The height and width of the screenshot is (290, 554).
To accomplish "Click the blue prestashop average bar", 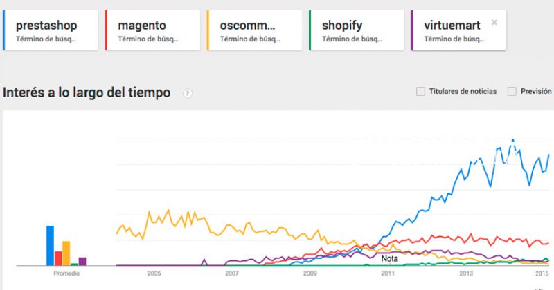I will pyautogui.click(x=50, y=246).
